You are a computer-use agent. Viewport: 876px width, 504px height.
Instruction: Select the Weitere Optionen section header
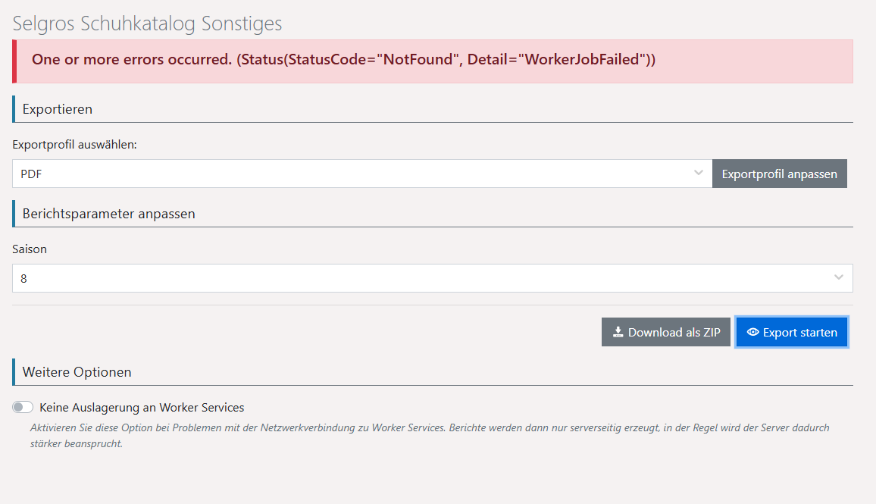point(77,372)
